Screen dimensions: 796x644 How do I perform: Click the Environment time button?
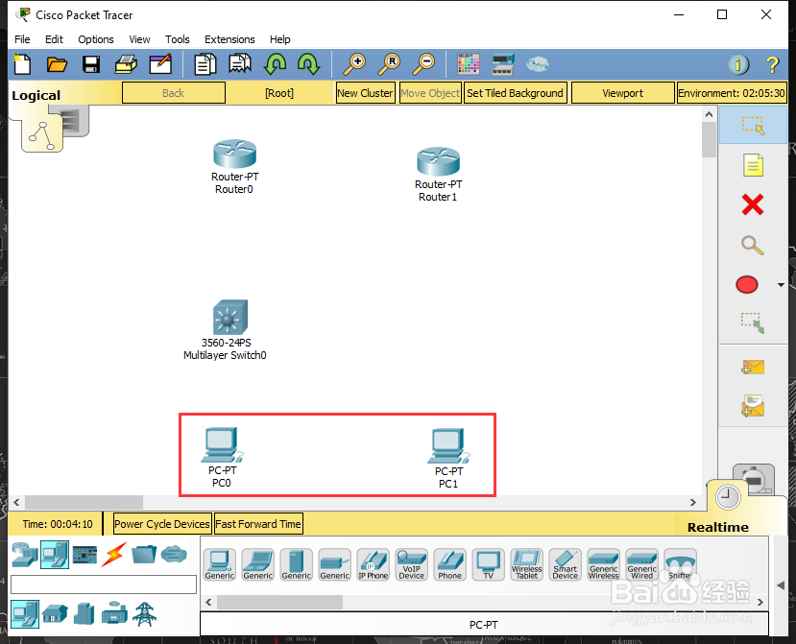[x=732, y=93]
